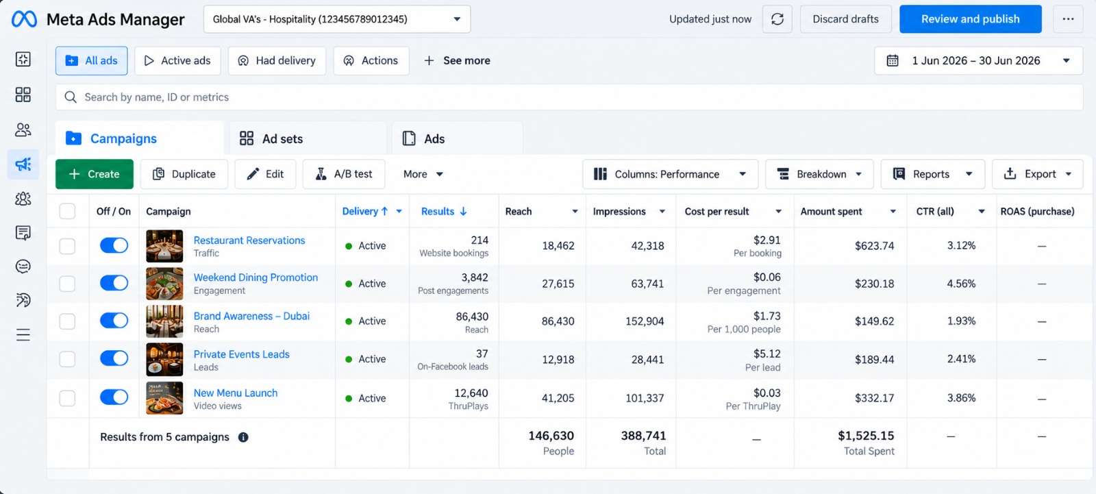Open the smiley face sidebar icon
1096x494 pixels.
(23, 267)
